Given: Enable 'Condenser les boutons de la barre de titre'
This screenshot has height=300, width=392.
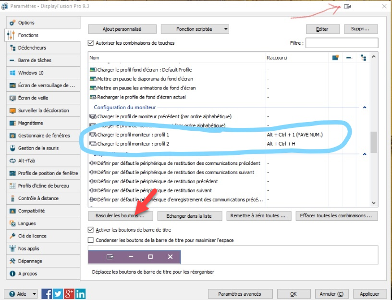Looking at the screenshot, I should [x=91, y=240].
